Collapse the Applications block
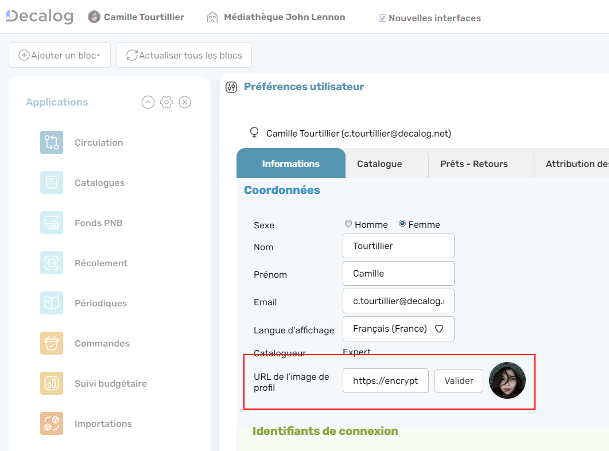Screen dimensions: 609x451 (148, 102)
